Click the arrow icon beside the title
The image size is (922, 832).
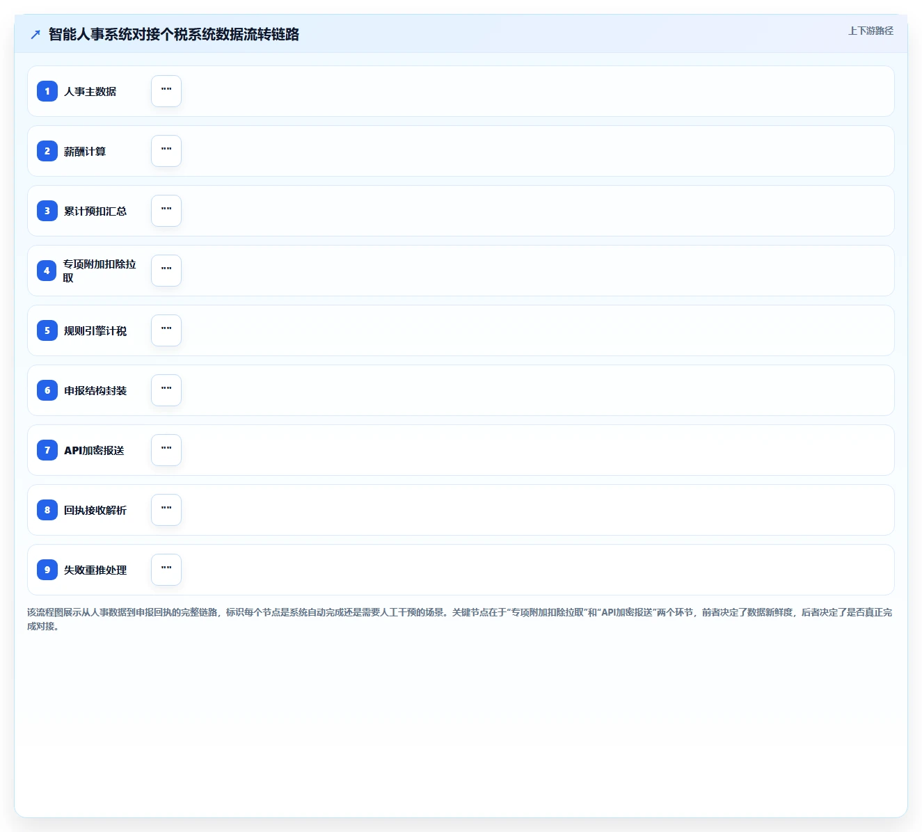pyautogui.click(x=35, y=34)
